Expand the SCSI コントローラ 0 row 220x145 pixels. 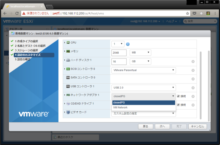[65, 69]
